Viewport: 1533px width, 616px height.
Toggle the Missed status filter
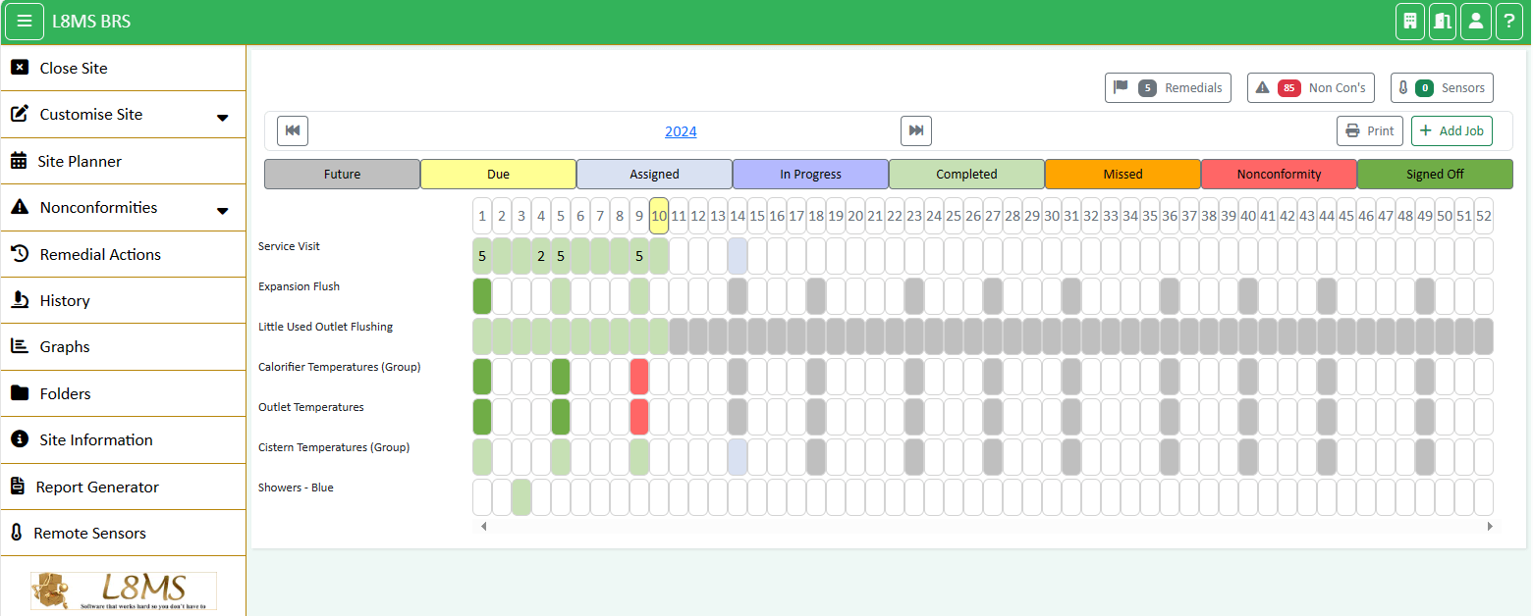point(1122,175)
